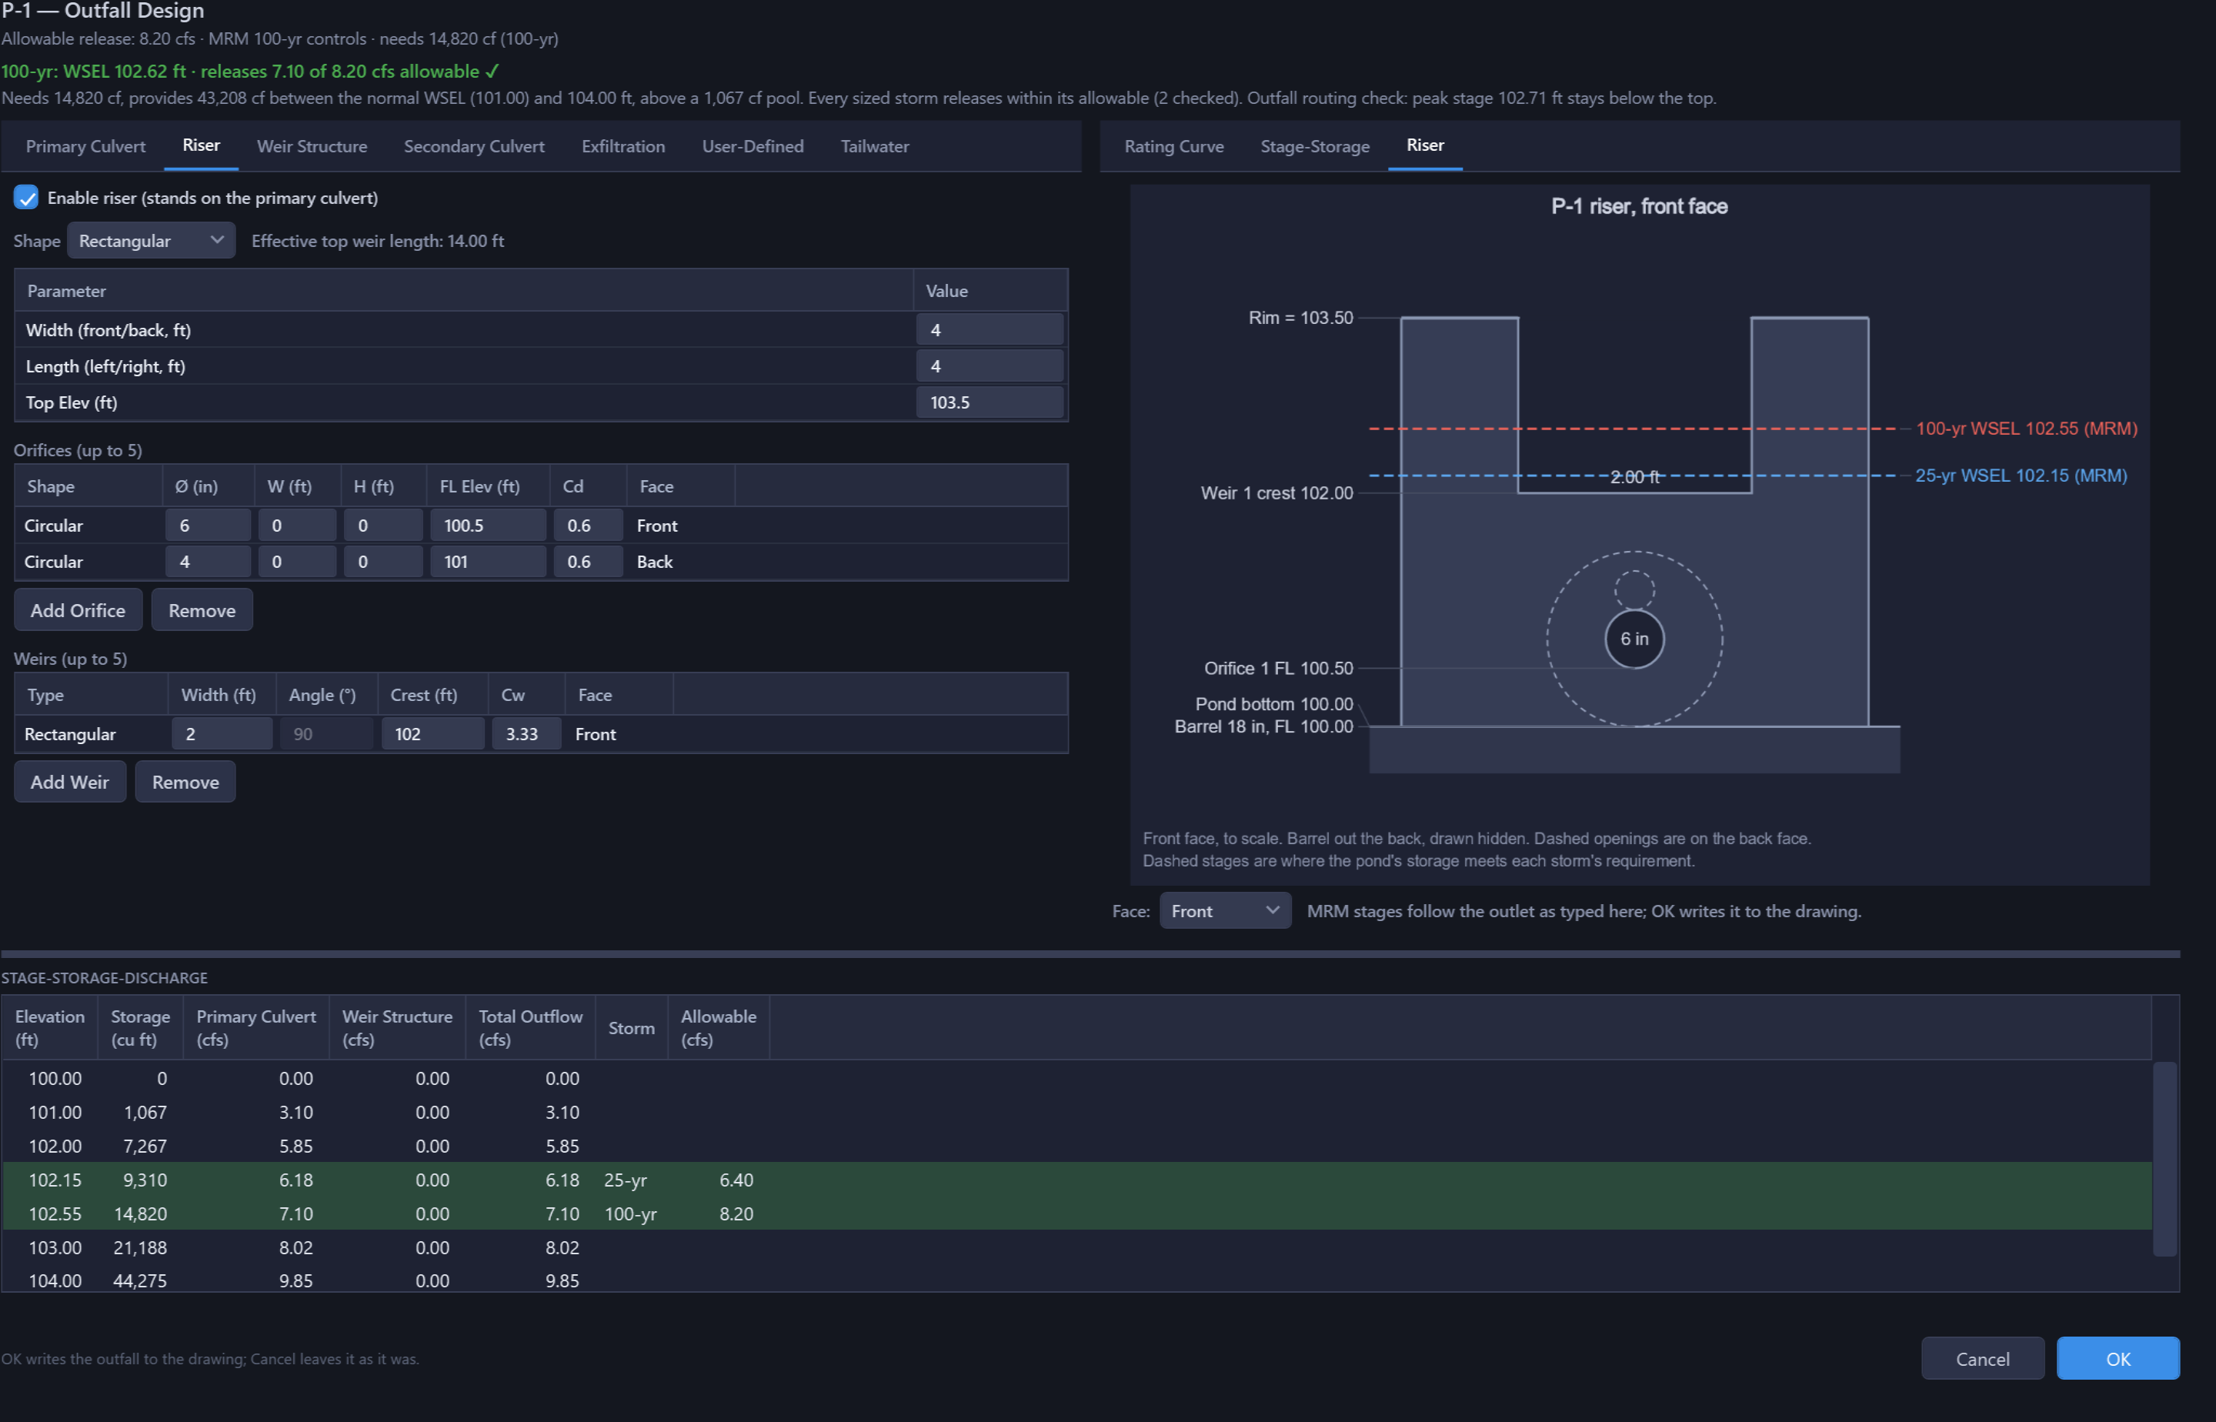The height and width of the screenshot is (1422, 2216).
Task: Edit the FL Elev field showing 100.5
Action: (x=488, y=526)
